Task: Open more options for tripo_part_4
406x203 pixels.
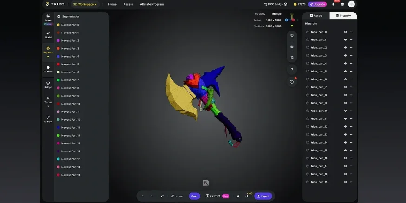Action: click(351, 64)
